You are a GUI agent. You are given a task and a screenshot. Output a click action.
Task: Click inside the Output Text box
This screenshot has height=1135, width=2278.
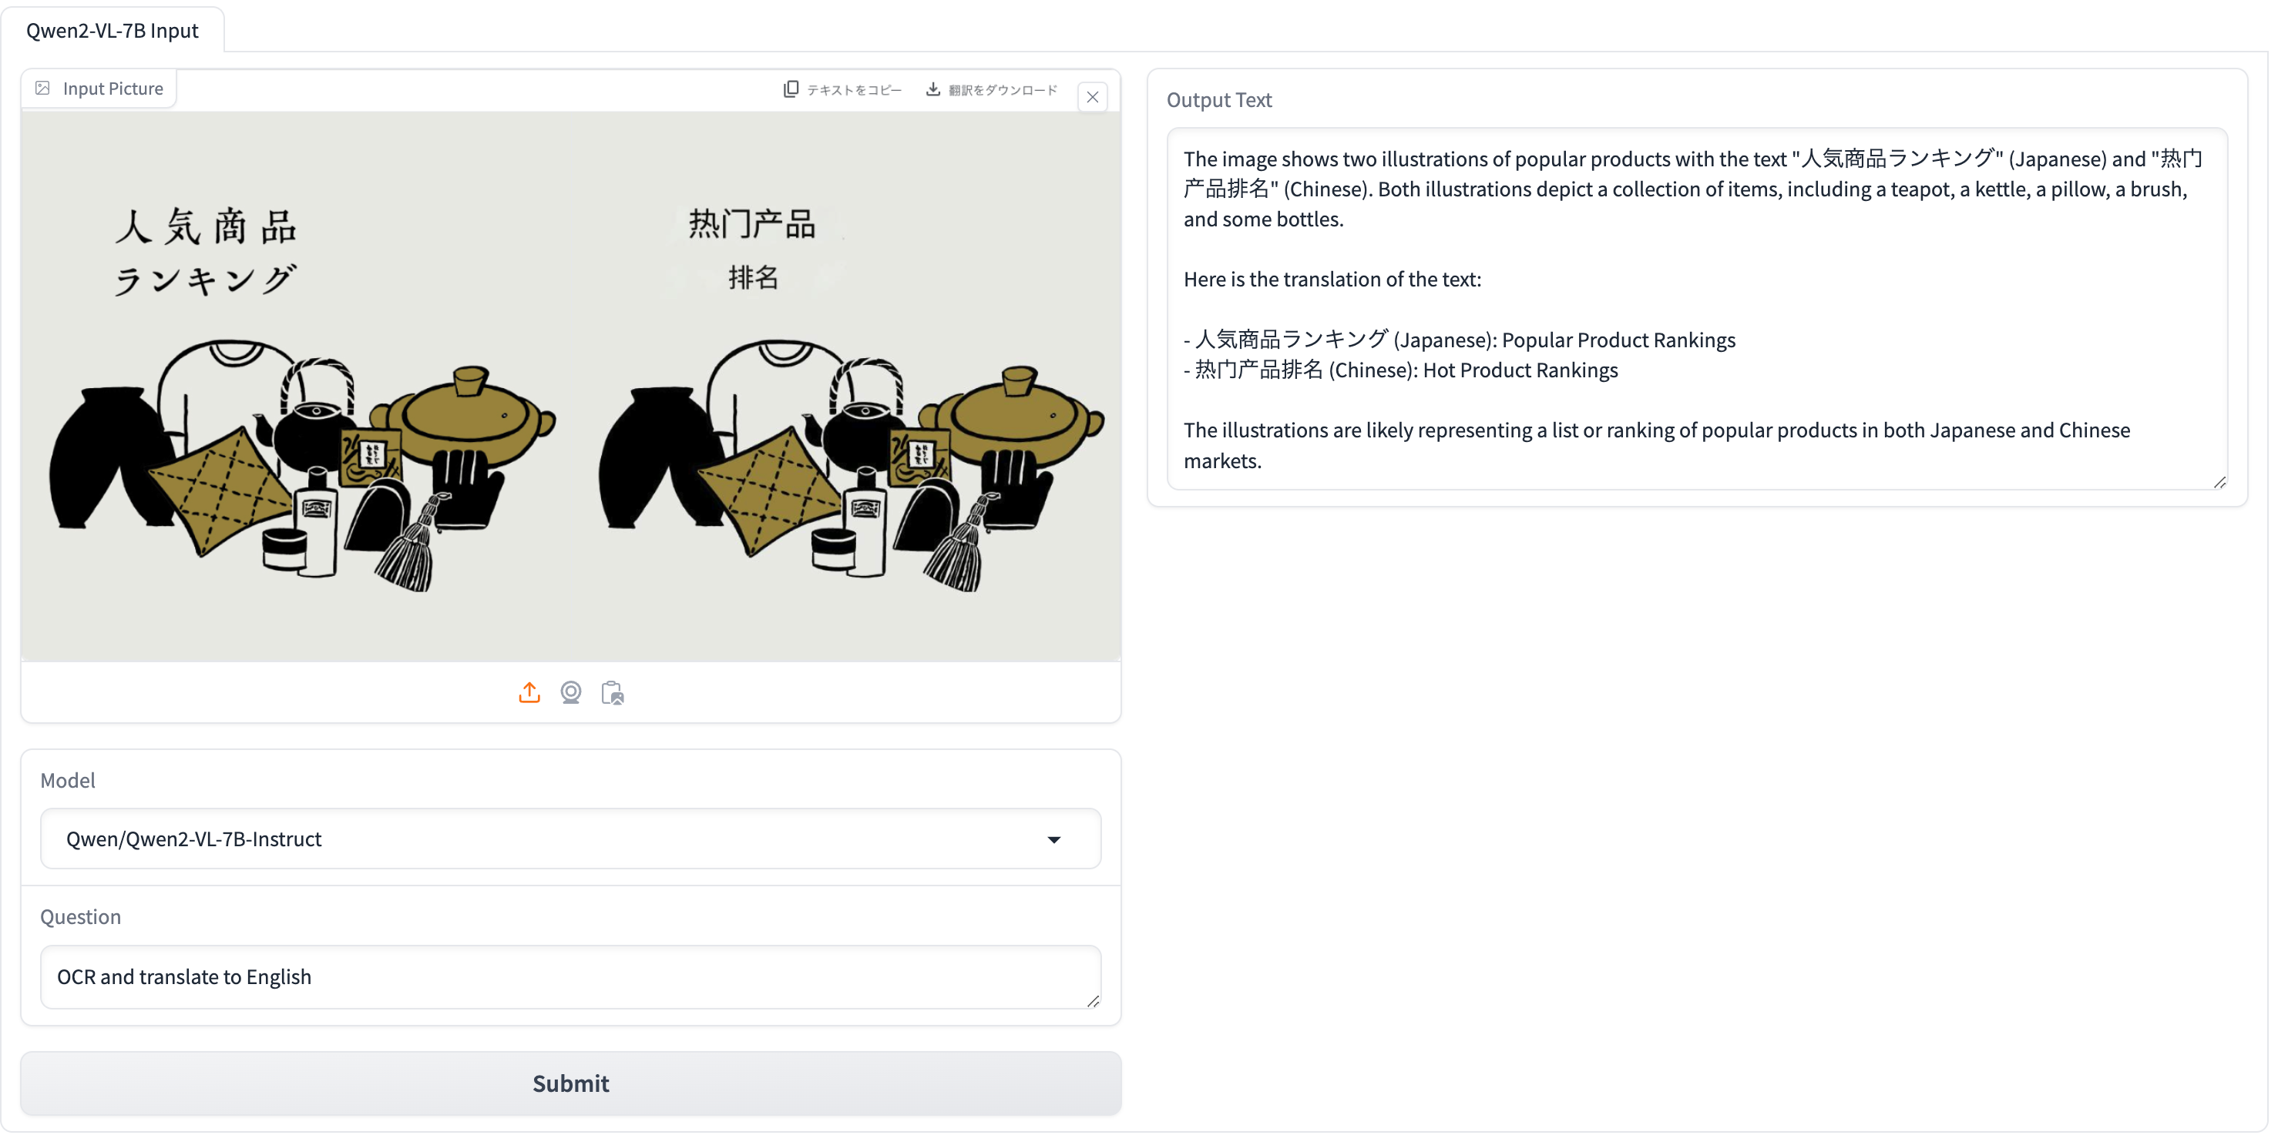[x=1695, y=309]
